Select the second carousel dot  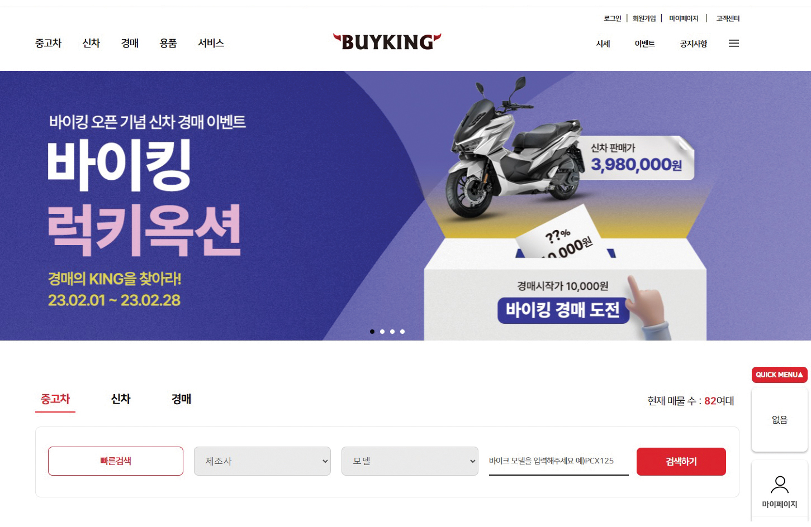[x=382, y=332]
